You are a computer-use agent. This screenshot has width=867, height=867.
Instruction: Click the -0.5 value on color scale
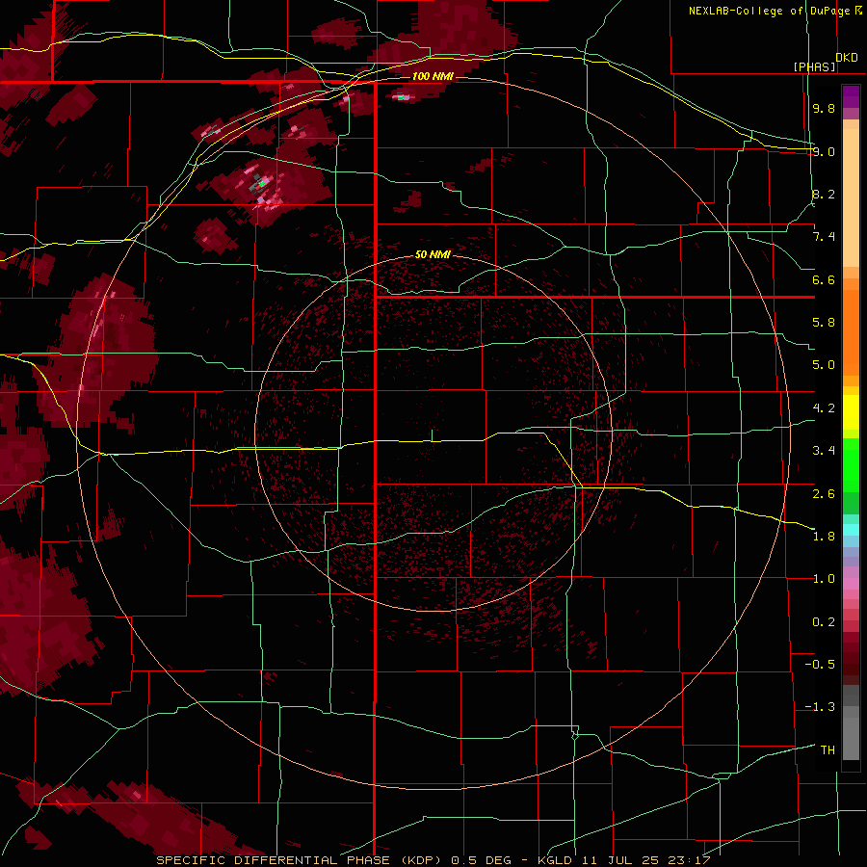tap(820, 665)
